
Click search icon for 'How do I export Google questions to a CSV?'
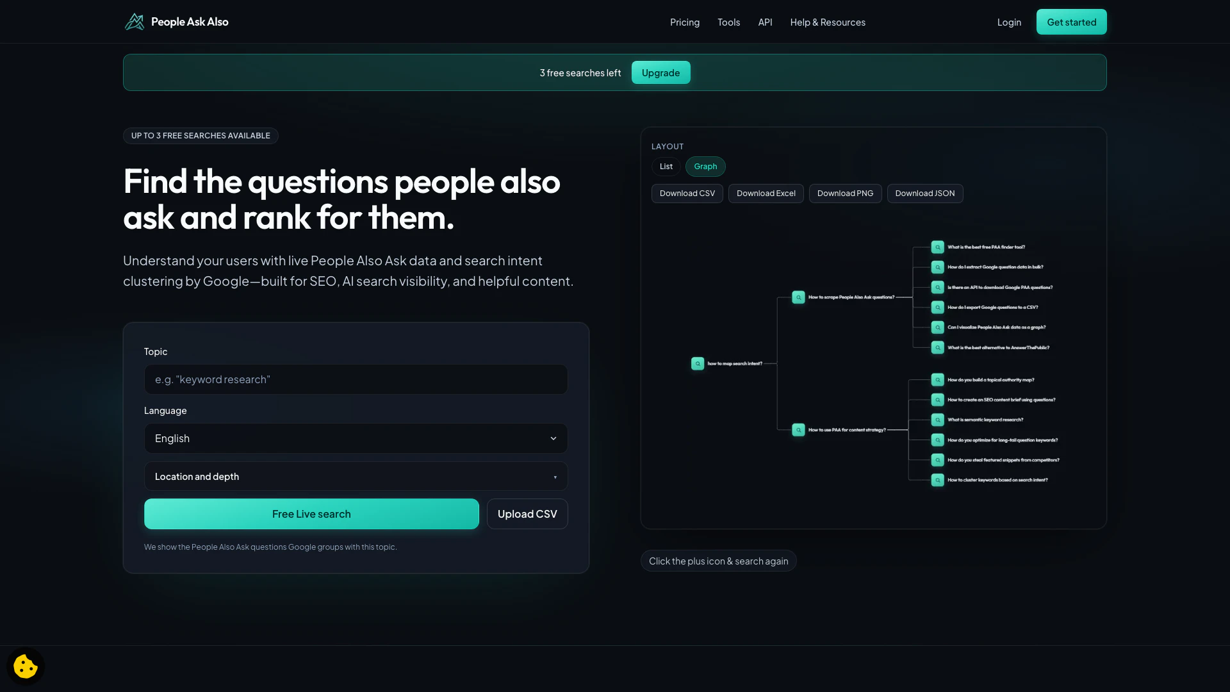tap(937, 308)
